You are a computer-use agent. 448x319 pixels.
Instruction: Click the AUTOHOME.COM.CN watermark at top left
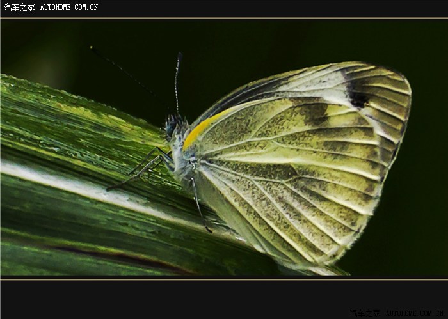coord(69,7)
